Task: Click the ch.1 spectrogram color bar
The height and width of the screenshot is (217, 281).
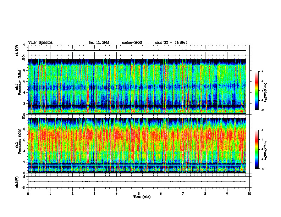Action: [257, 91]
